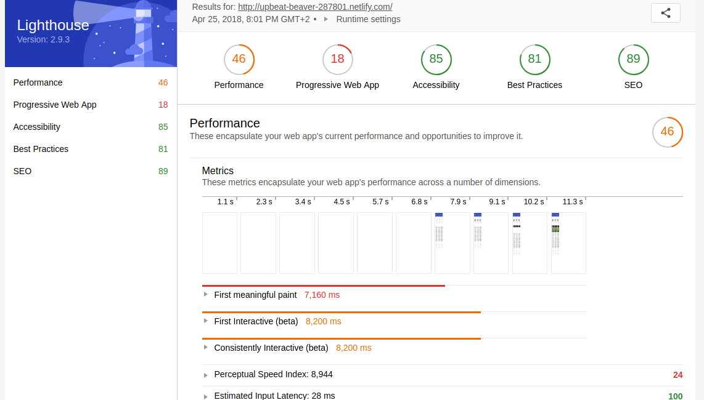Click Progressive Web App label under gauge
704x400 pixels.
[x=338, y=85]
